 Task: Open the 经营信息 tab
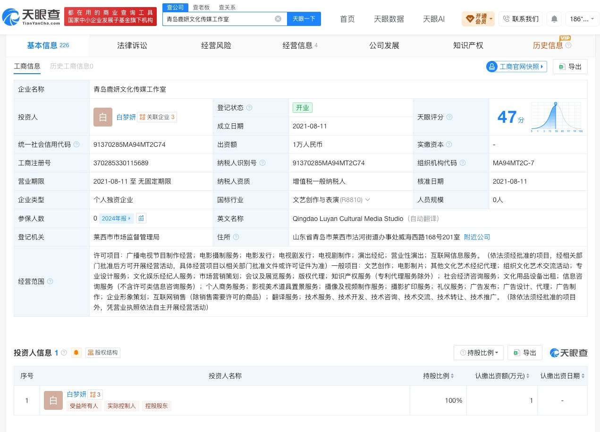point(300,45)
